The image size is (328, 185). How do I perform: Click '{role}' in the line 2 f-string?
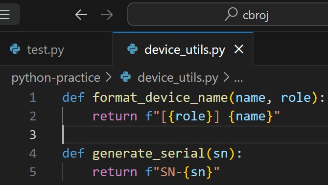190,116
